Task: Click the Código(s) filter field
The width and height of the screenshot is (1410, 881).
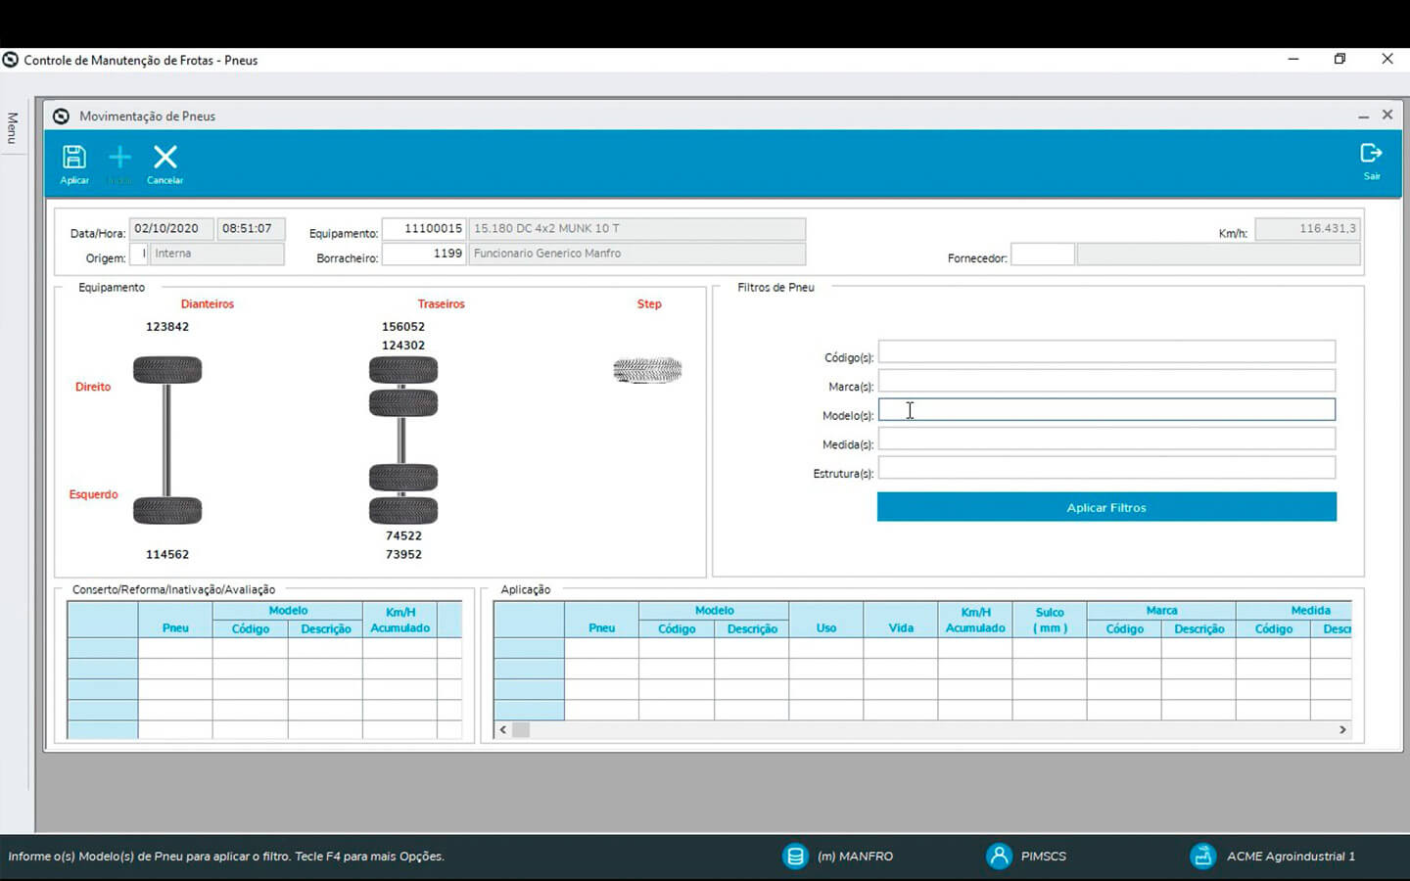Action: 1106,352
